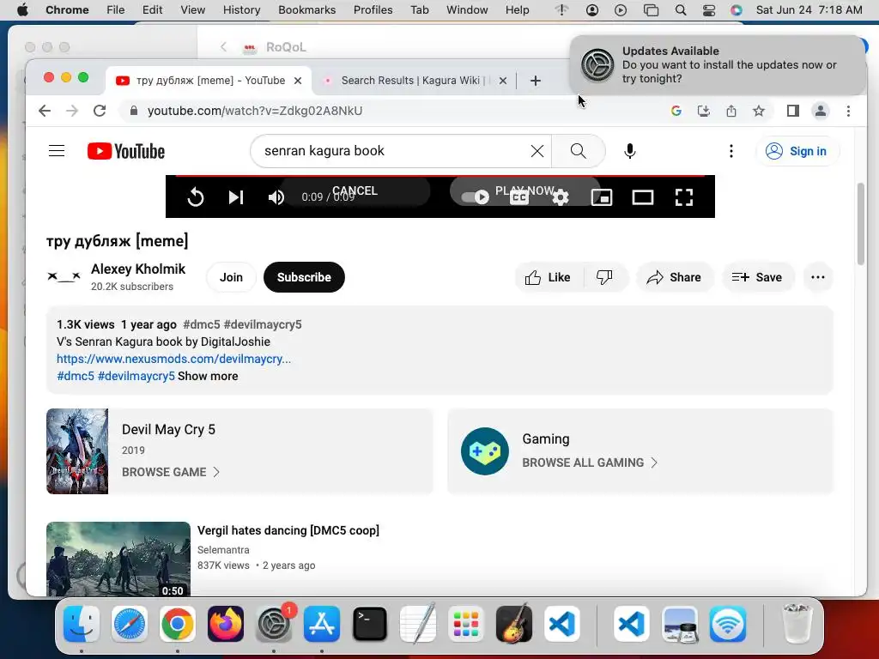This screenshot has height=659, width=879.
Task: Clear the YouTube search field text
Action: [537, 151]
